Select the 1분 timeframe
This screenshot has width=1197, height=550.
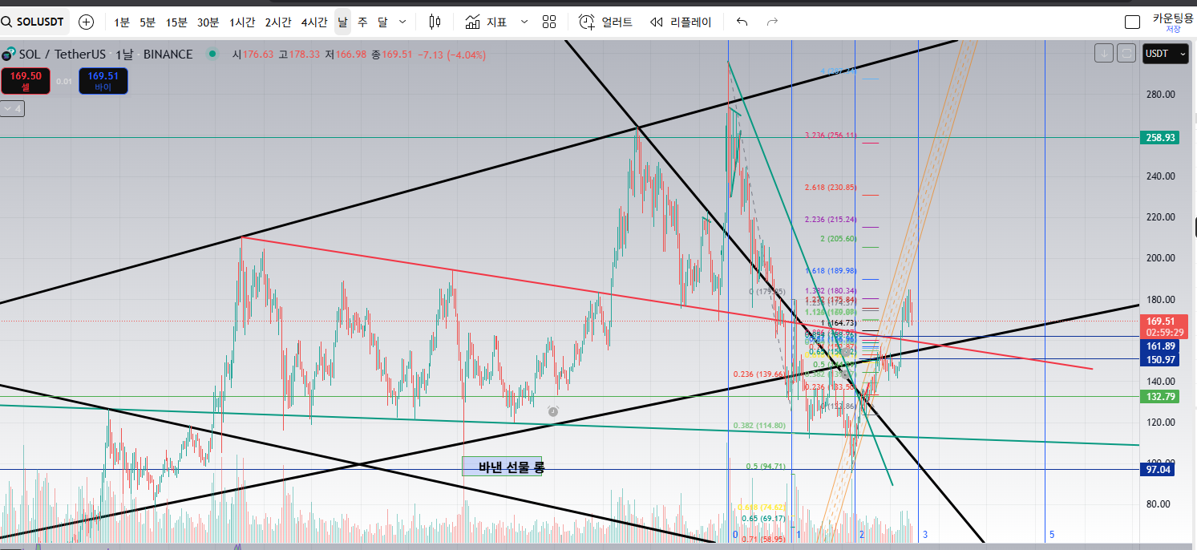click(x=122, y=22)
